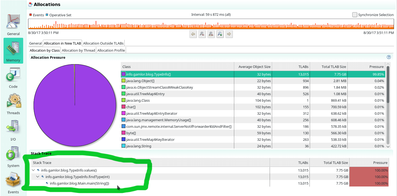Click the purple swatch for TypeInfo[]
This screenshot has height=196, width=397.
pyautogui.click(x=124, y=74)
